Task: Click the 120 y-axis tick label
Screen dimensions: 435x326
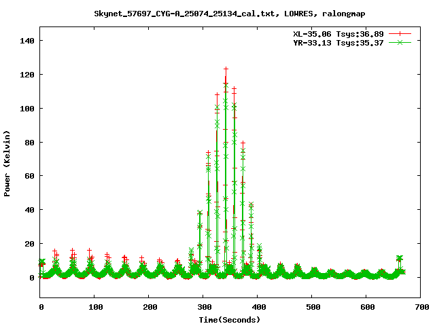Action: pyautogui.click(x=27, y=75)
